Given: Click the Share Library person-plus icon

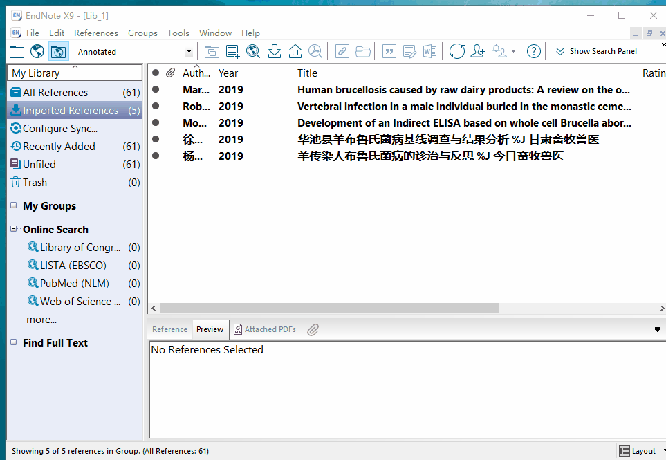Looking at the screenshot, I should coord(478,52).
